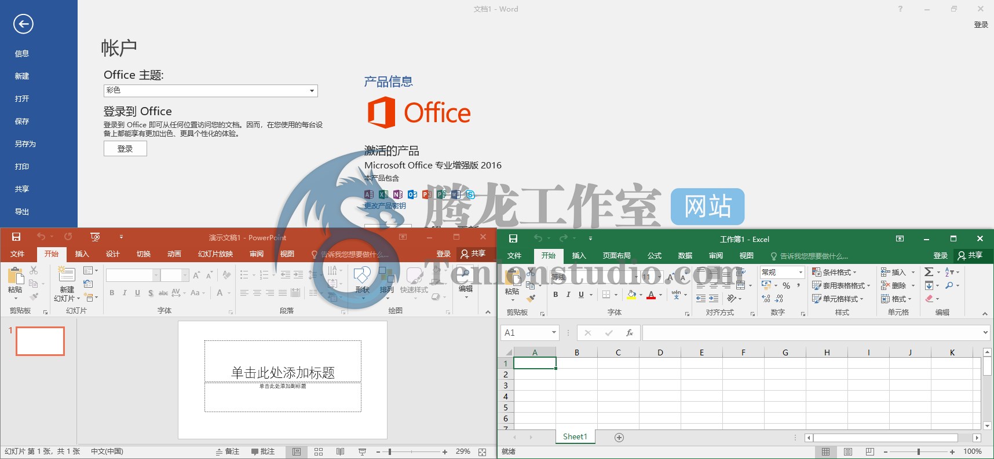The width and height of the screenshot is (994, 459).
Task: Apply Bold in the Excel ribbon
Action: 556,295
